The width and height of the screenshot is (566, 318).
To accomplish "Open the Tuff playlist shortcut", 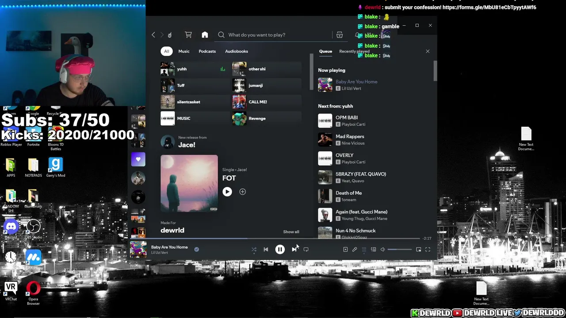I will pos(194,85).
